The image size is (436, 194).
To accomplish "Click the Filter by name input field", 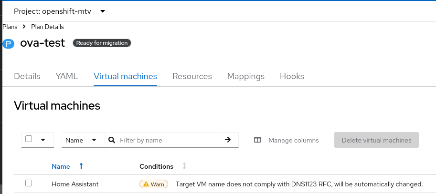I will (x=167, y=140).
